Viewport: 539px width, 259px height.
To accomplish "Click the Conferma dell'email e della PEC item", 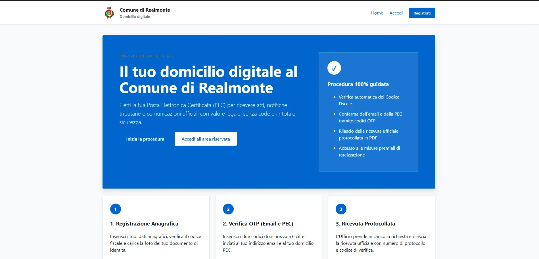I will [x=370, y=117].
